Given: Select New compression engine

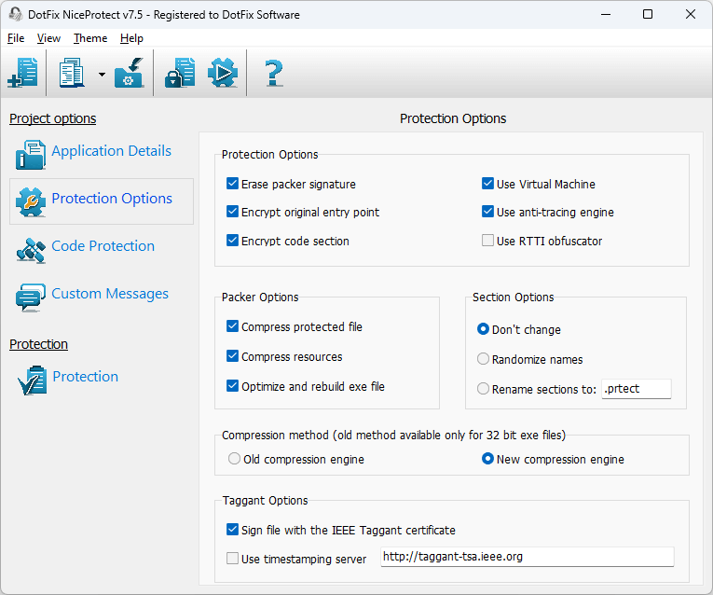Looking at the screenshot, I should coord(487,459).
